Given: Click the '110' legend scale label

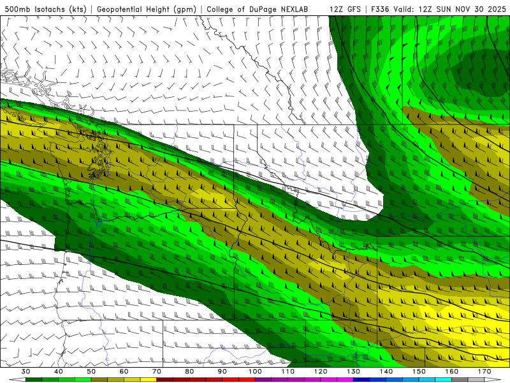Looking at the screenshot, I should pos(288,372).
